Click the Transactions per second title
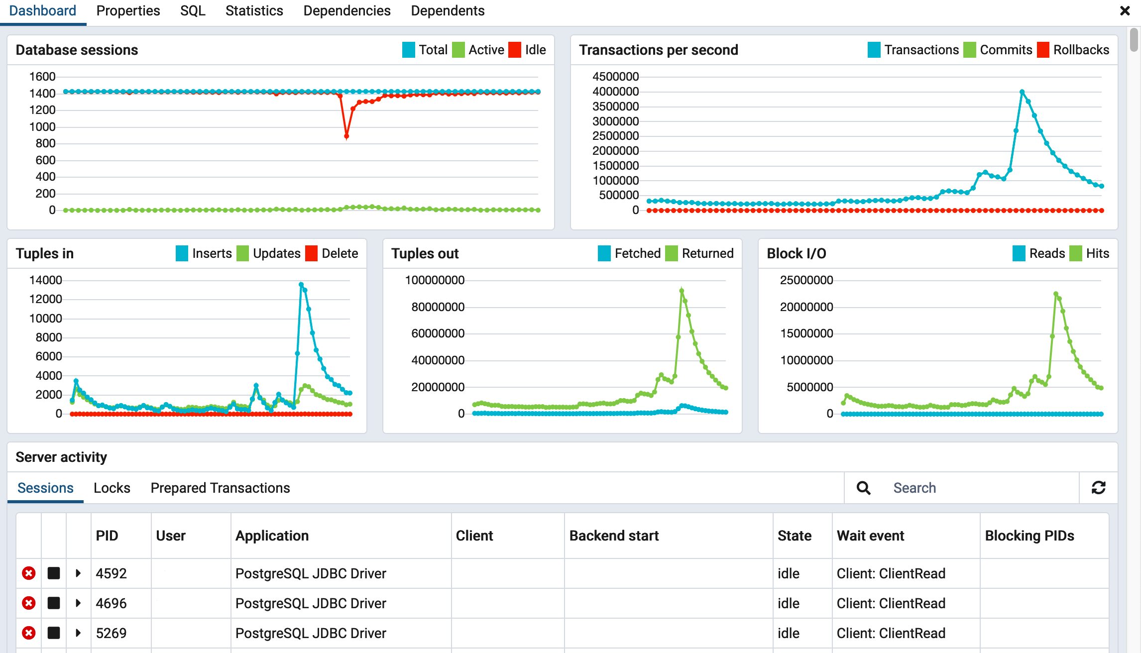1141x653 pixels. [659, 50]
